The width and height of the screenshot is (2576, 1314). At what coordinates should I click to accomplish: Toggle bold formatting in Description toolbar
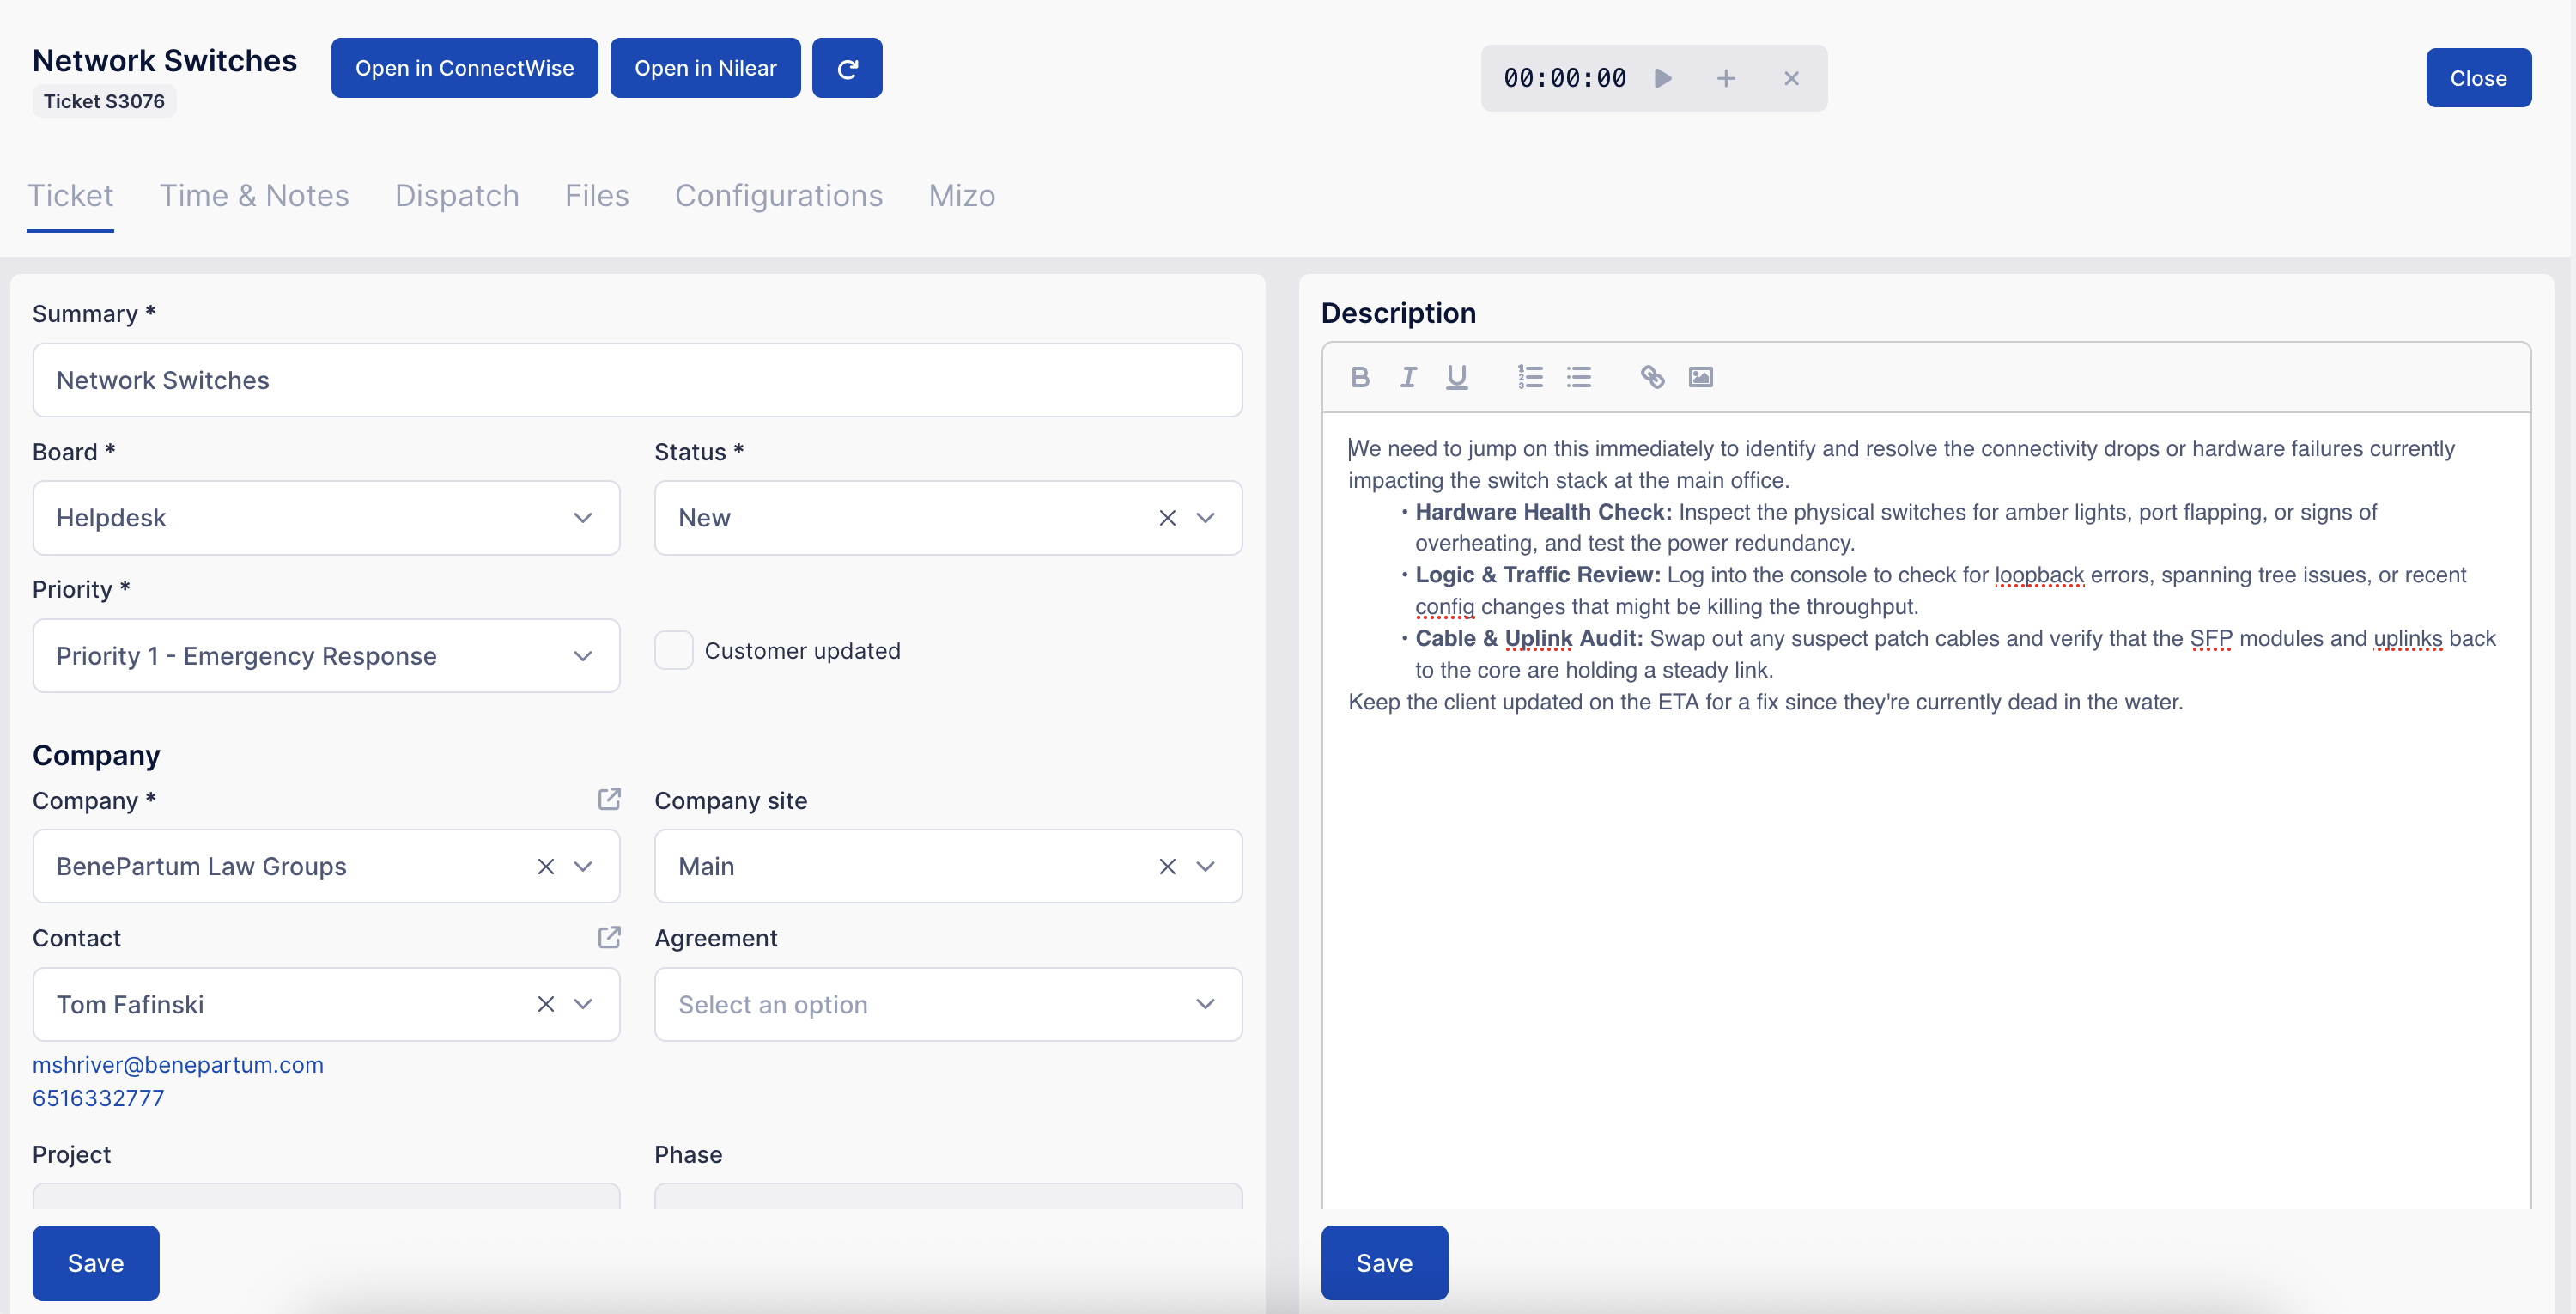click(x=1360, y=377)
